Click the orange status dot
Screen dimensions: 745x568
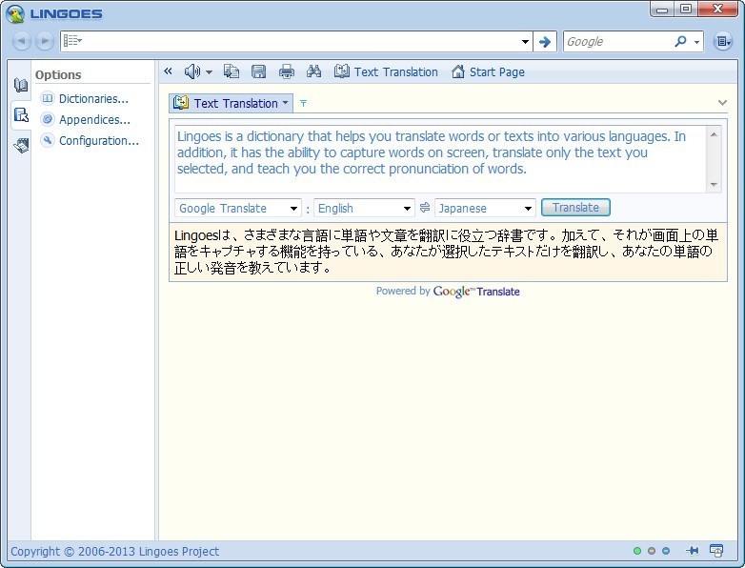(x=652, y=551)
